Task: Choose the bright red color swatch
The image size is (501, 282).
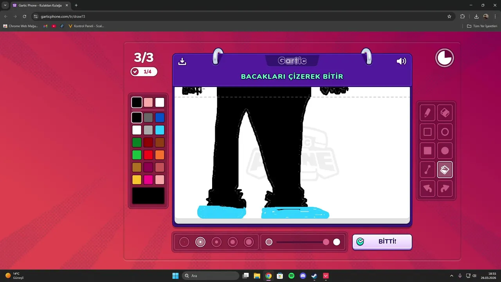Action: (148, 155)
